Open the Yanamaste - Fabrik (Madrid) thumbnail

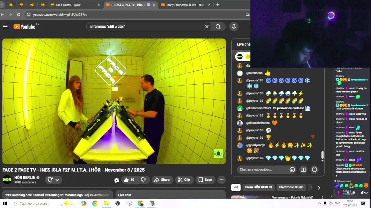point(251,198)
